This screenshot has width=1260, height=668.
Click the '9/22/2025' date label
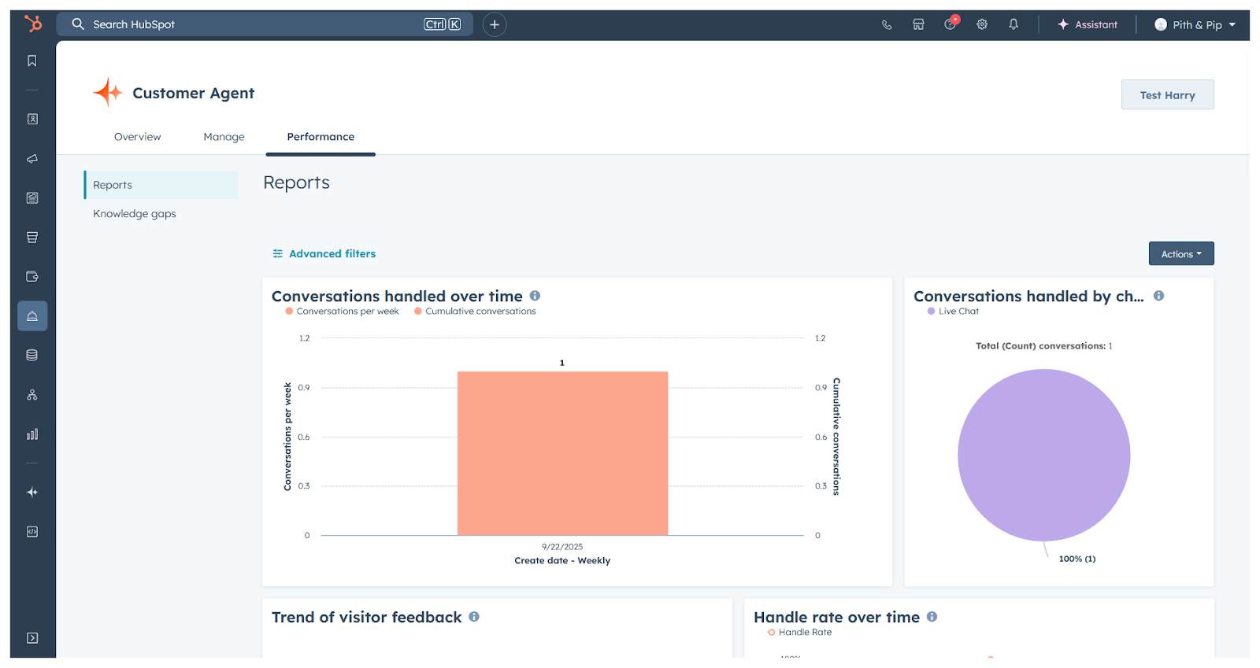click(562, 547)
